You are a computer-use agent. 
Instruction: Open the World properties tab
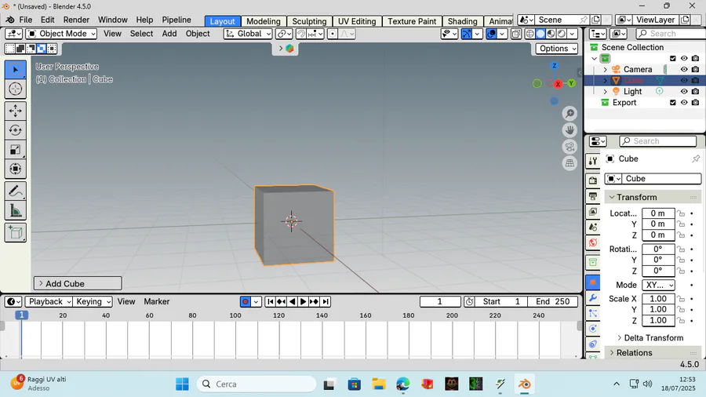point(593,243)
